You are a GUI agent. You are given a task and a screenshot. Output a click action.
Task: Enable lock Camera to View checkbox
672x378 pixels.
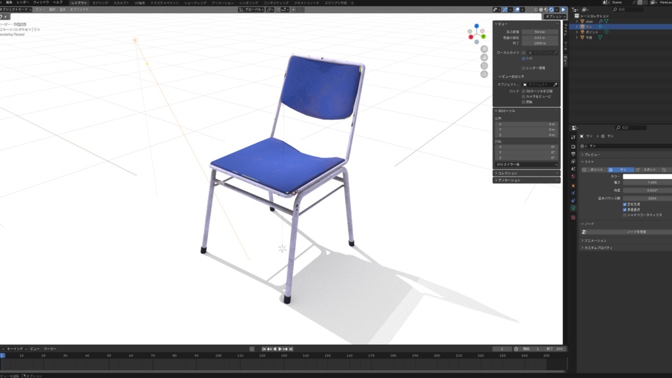(524, 96)
